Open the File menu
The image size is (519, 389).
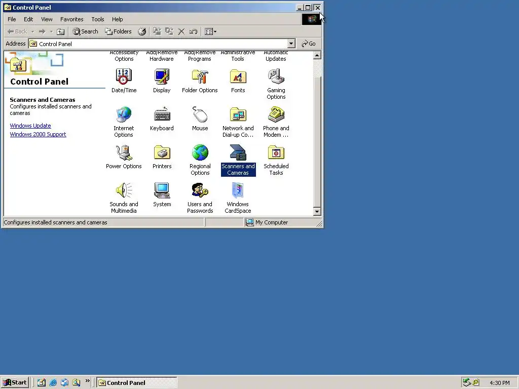click(12, 19)
